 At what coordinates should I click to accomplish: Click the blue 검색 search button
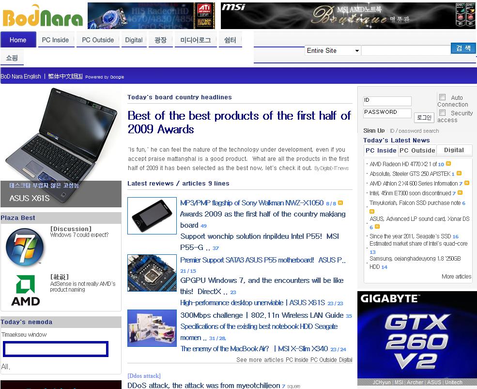[463, 48]
